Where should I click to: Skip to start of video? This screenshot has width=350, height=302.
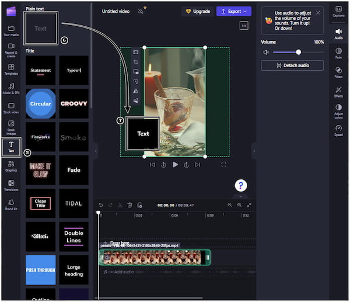pyautogui.click(x=152, y=165)
